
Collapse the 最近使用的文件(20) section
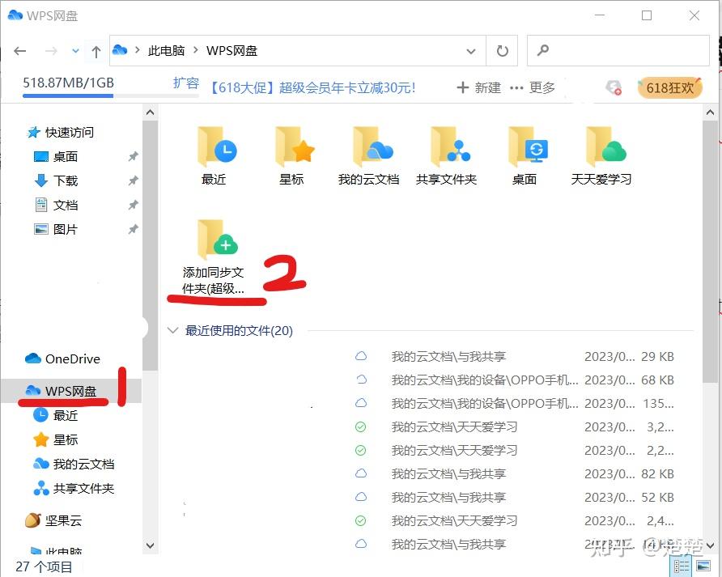coord(172,330)
